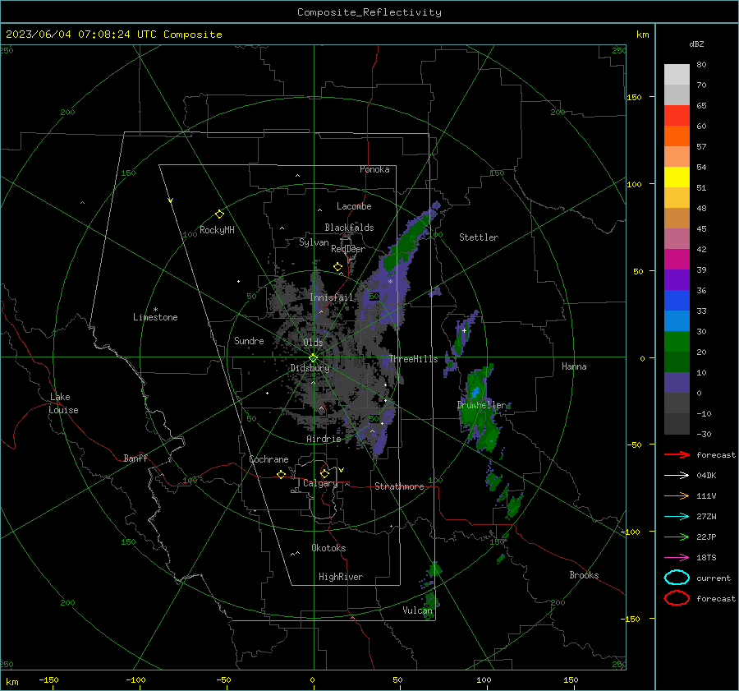Image resolution: width=739 pixels, height=691 pixels.
Task: Click the Lake Louise label
Action: (x=63, y=403)
